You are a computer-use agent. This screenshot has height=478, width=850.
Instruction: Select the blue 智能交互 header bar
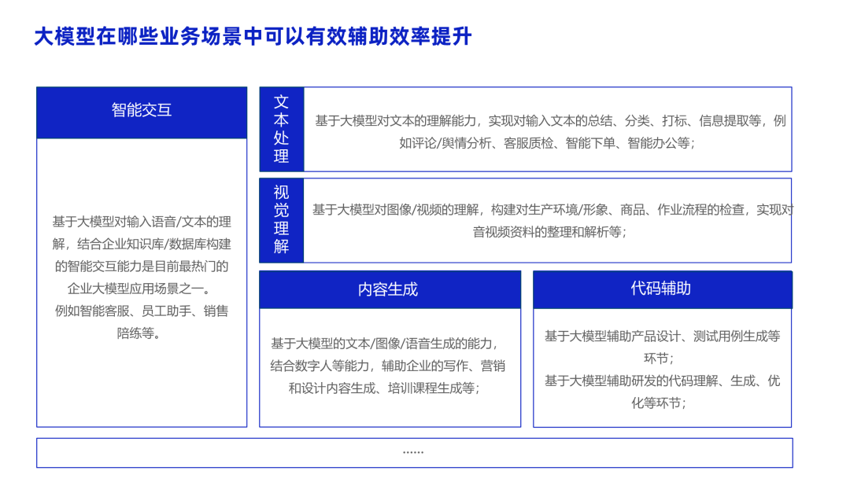tap(142, 111)
